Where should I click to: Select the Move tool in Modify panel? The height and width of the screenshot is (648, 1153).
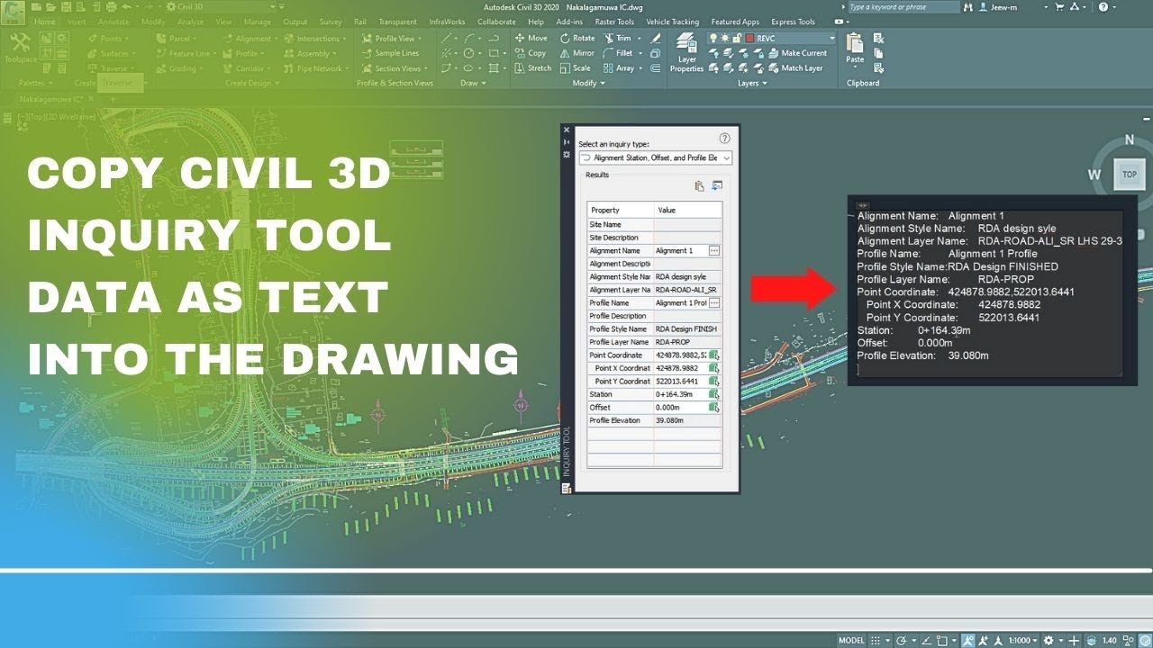[531, 38]
